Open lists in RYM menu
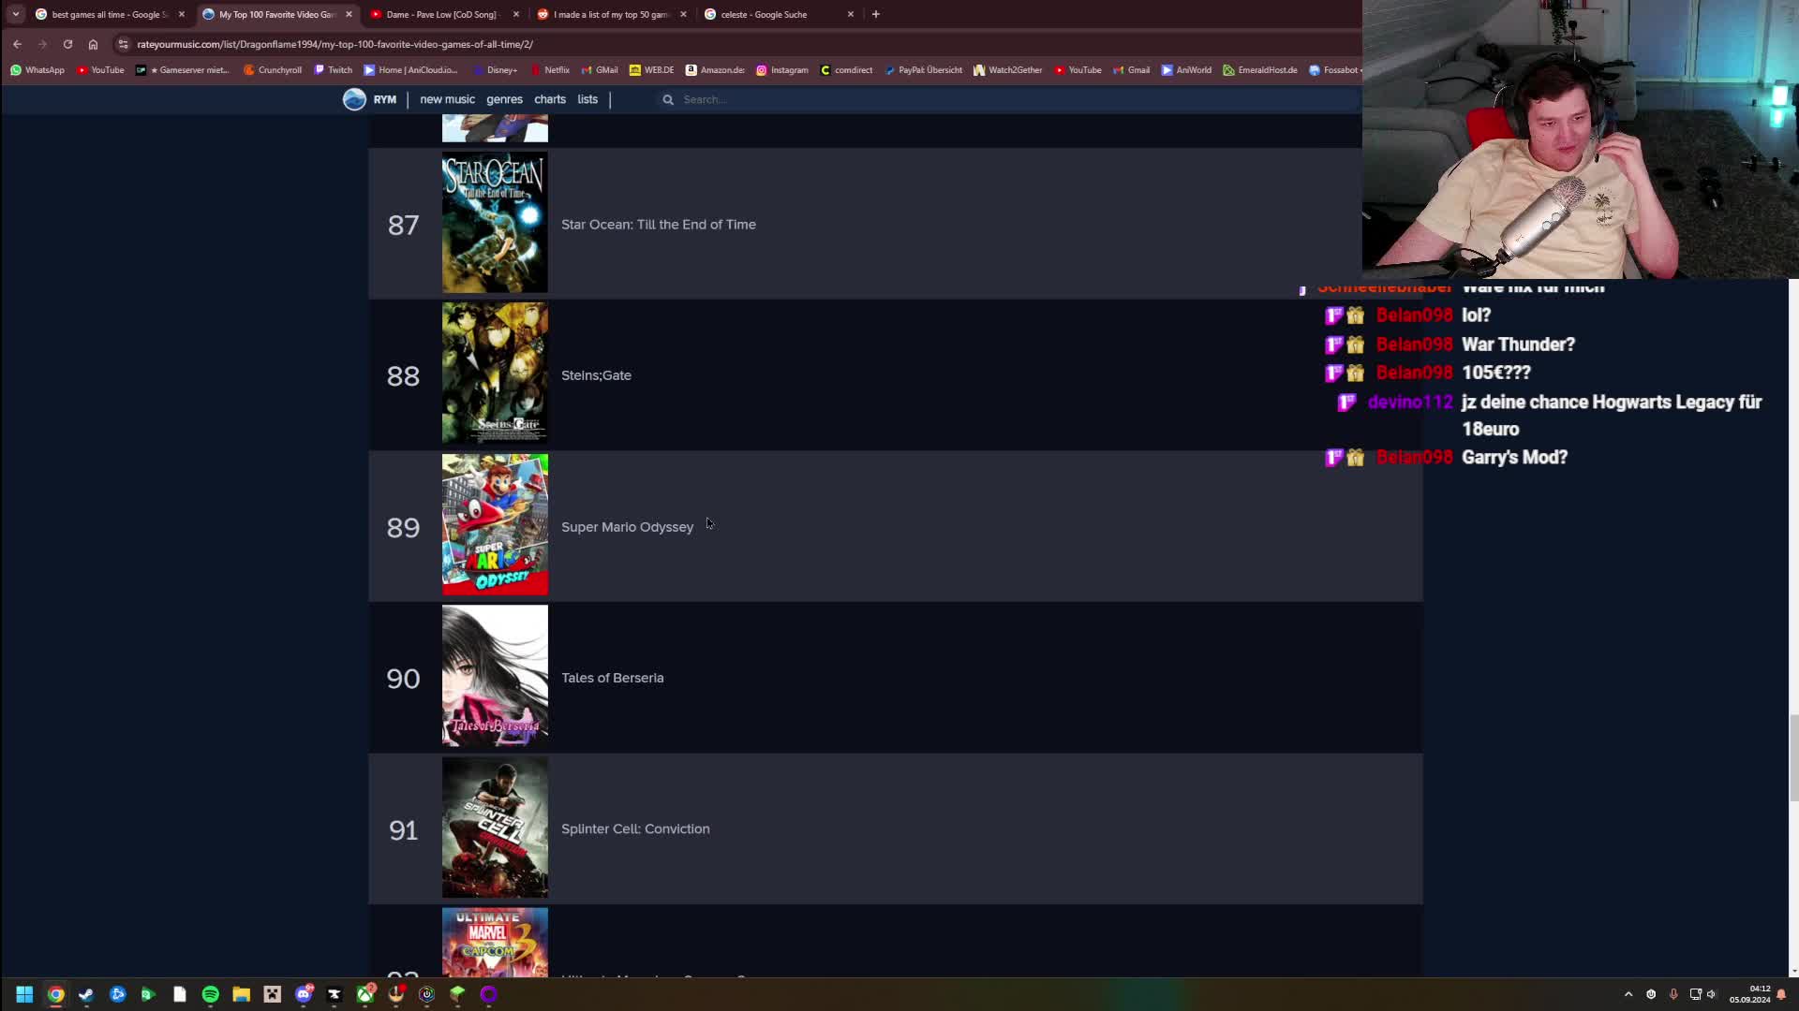The image size is (1799, 1011). click(x=587, y=99)
